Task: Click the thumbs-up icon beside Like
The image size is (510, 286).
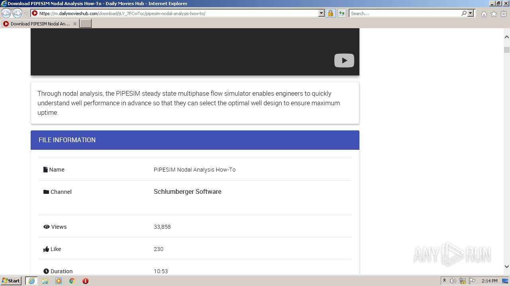Action: click(46, 249)
